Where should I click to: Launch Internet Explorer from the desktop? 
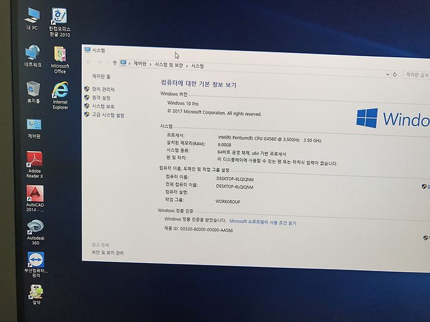[60, 95]
